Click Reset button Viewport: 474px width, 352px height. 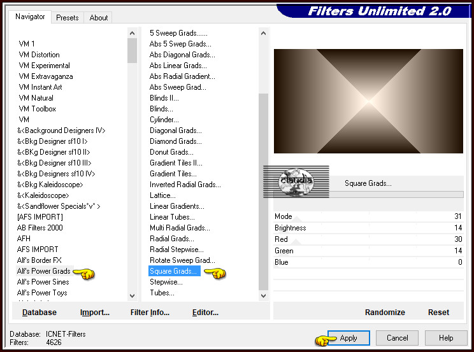coord(438,313)
